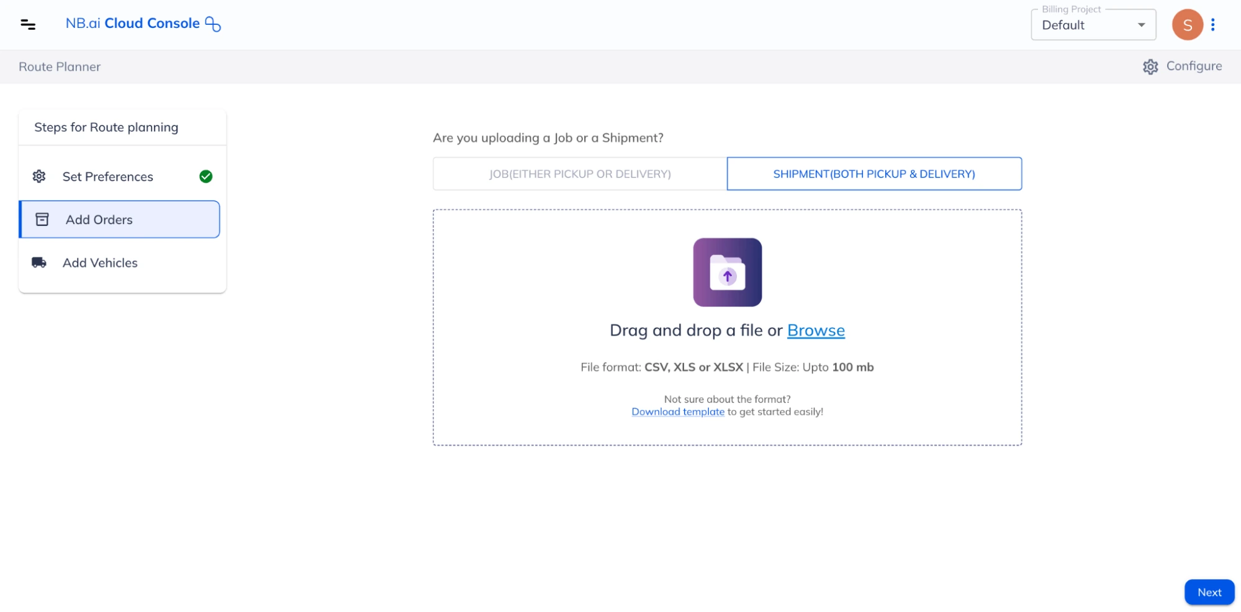Click the truck icon for Add Vehicles
This screenshot has width=1241, height=612.
[39, 263]
